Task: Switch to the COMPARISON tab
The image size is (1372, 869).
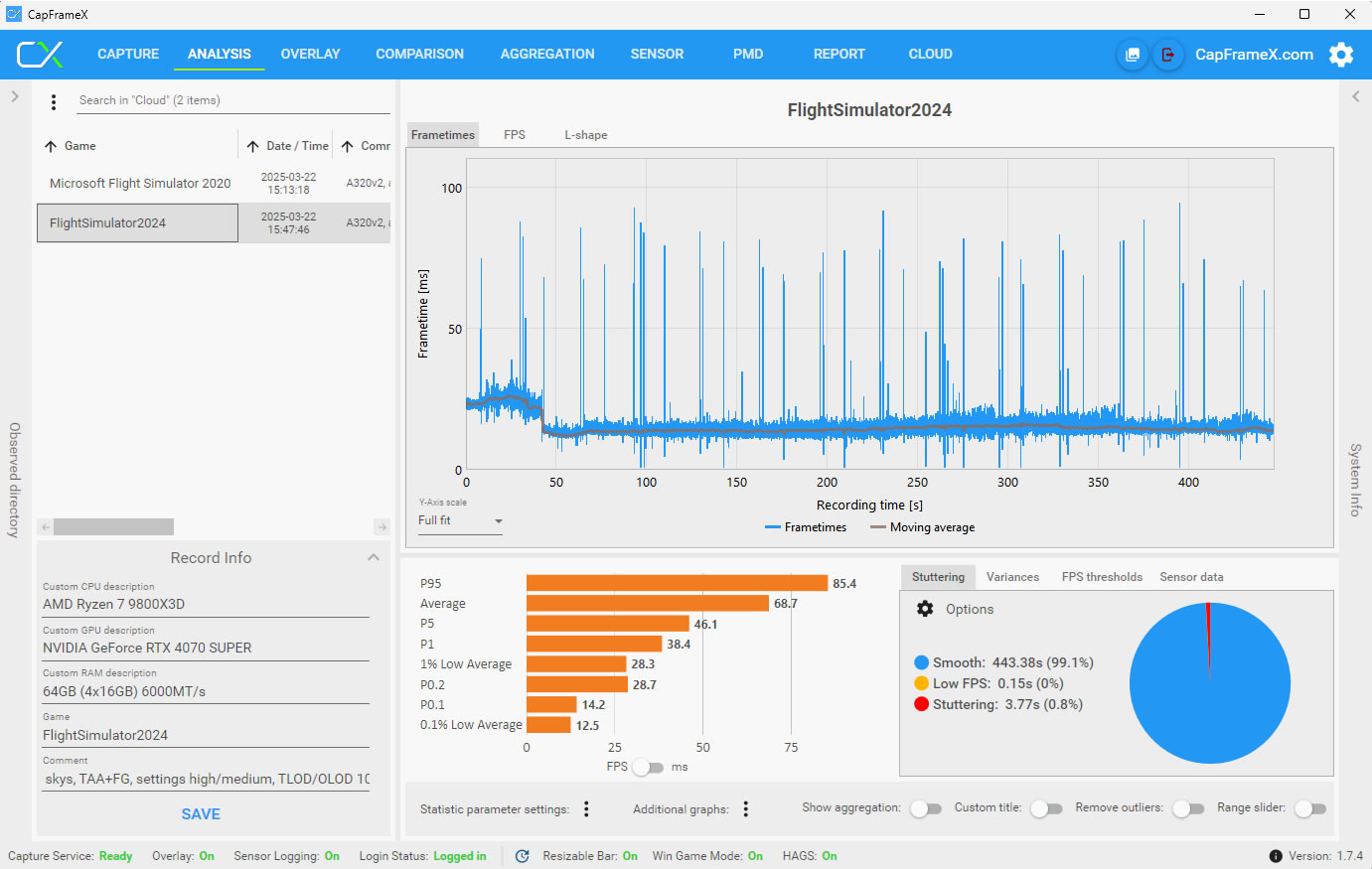Action: pos(419,55)
